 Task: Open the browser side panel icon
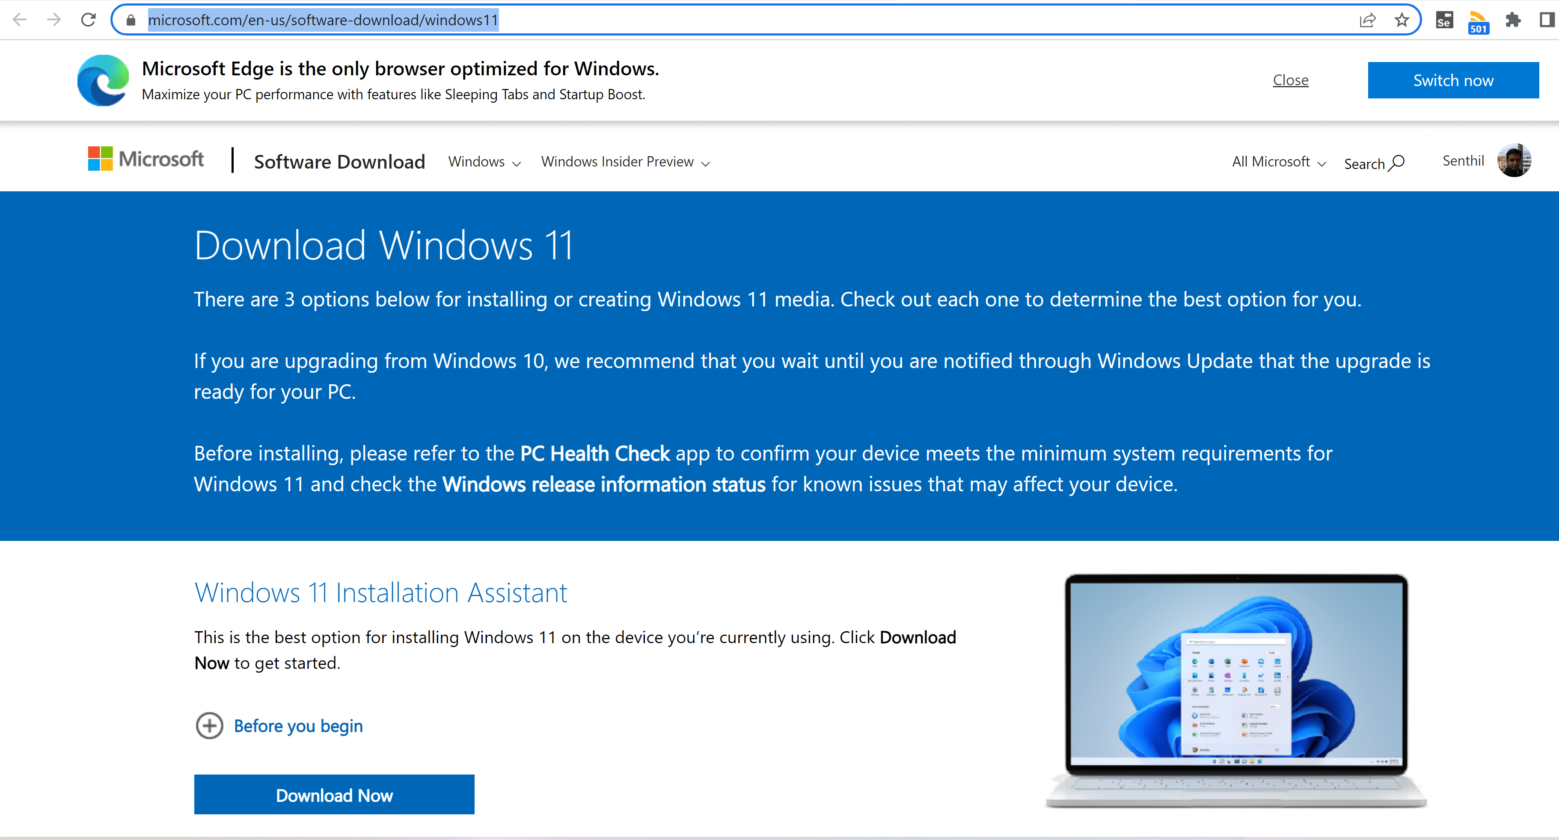(x=1545, y=19)
